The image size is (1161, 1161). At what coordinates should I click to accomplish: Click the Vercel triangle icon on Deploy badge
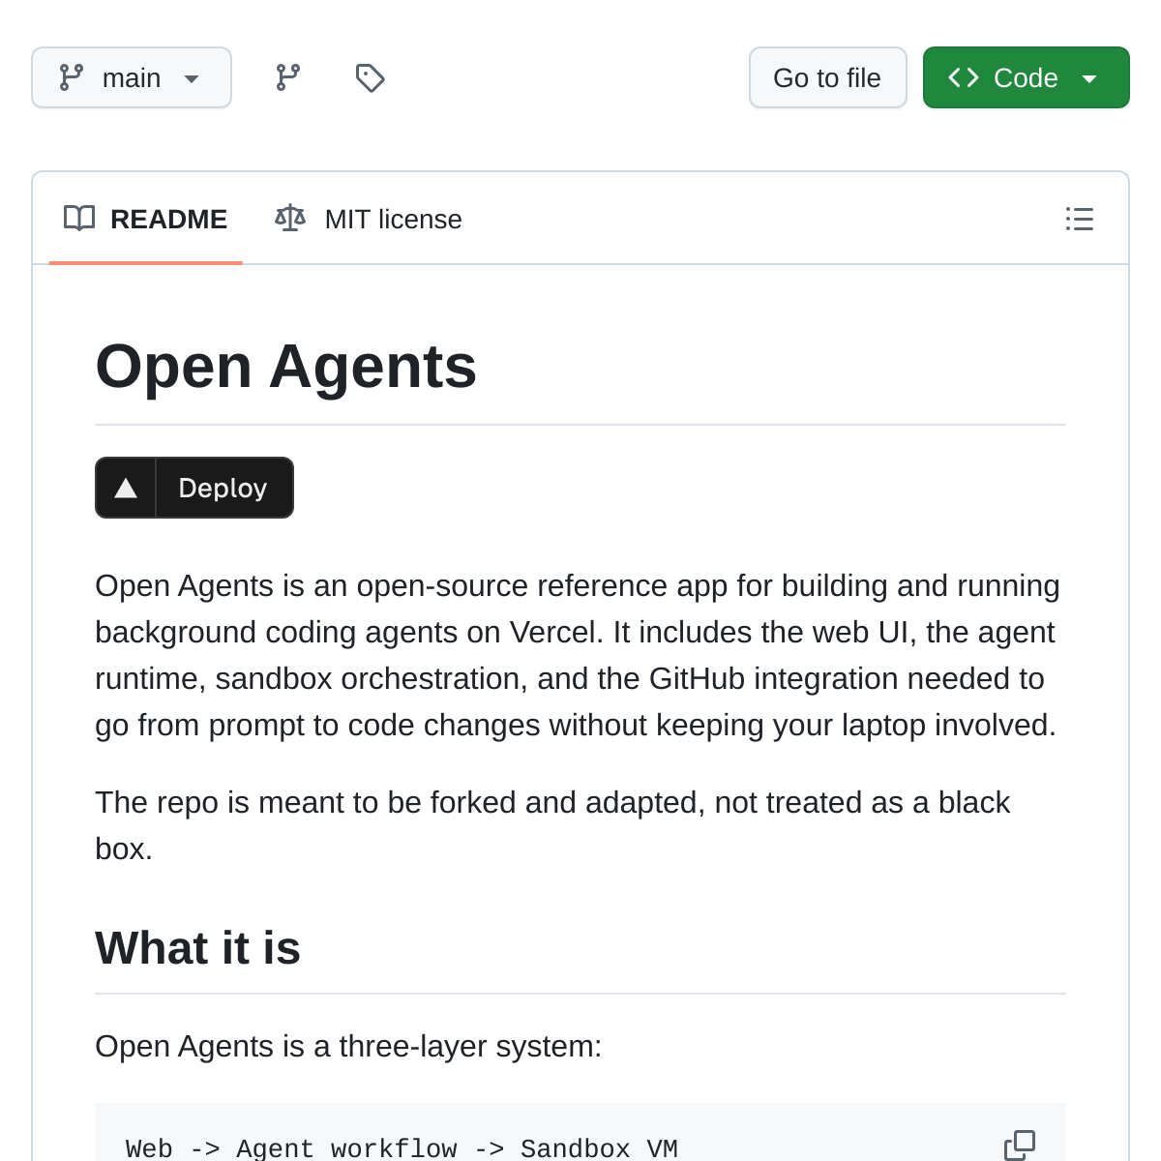coord(125,488)
